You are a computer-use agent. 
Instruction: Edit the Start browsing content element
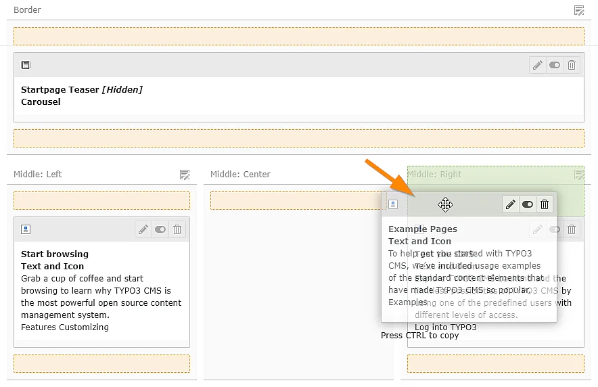click(143, 229)
